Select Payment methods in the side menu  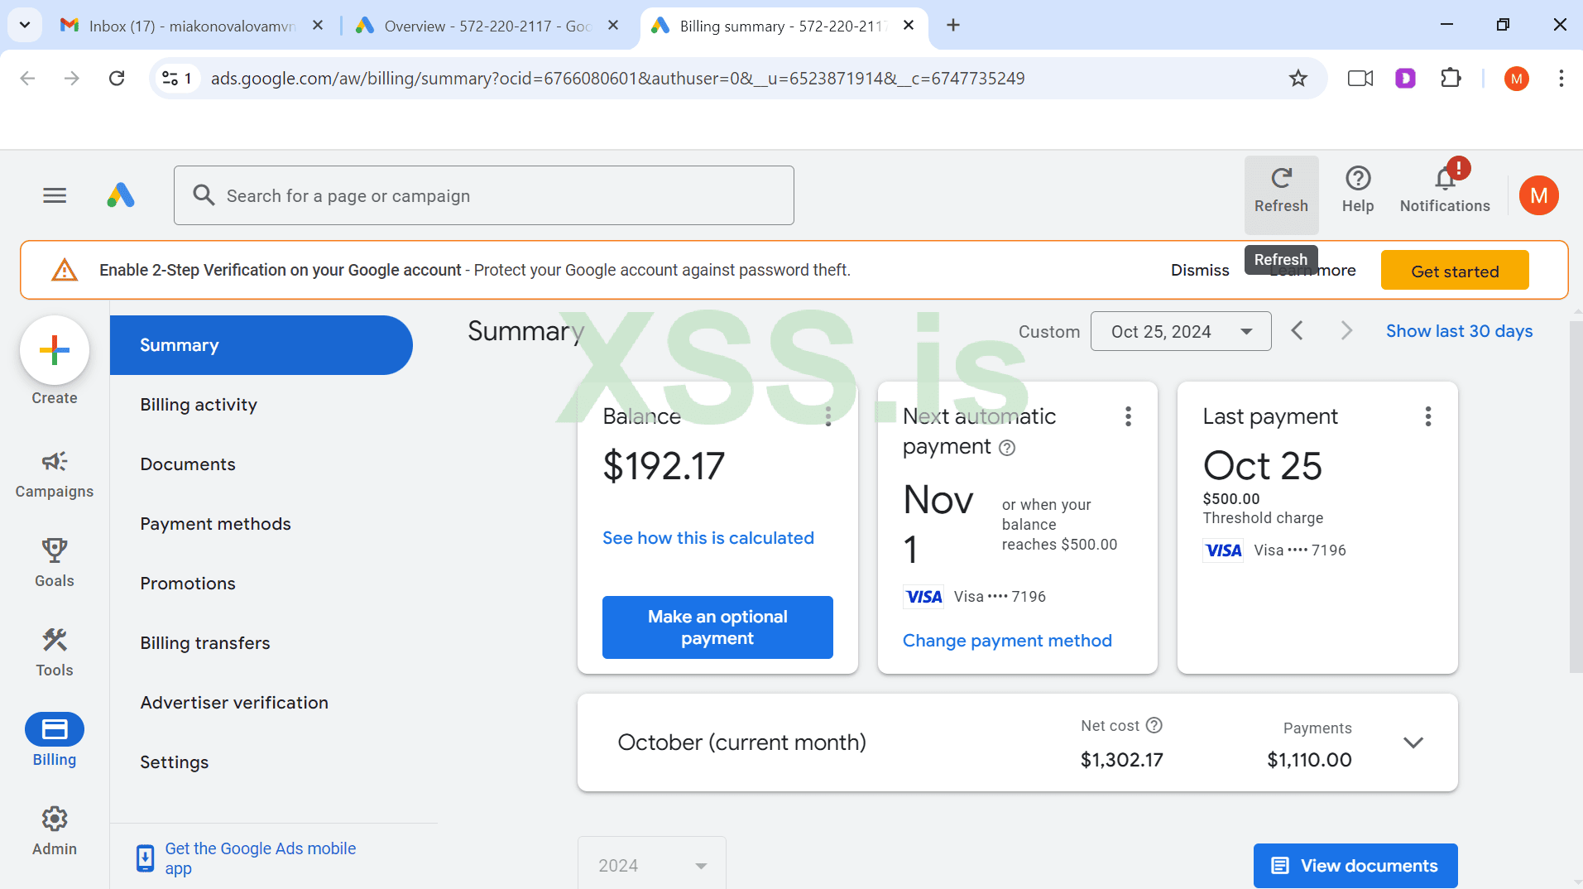pyautogui.click(x=215, y=524)
